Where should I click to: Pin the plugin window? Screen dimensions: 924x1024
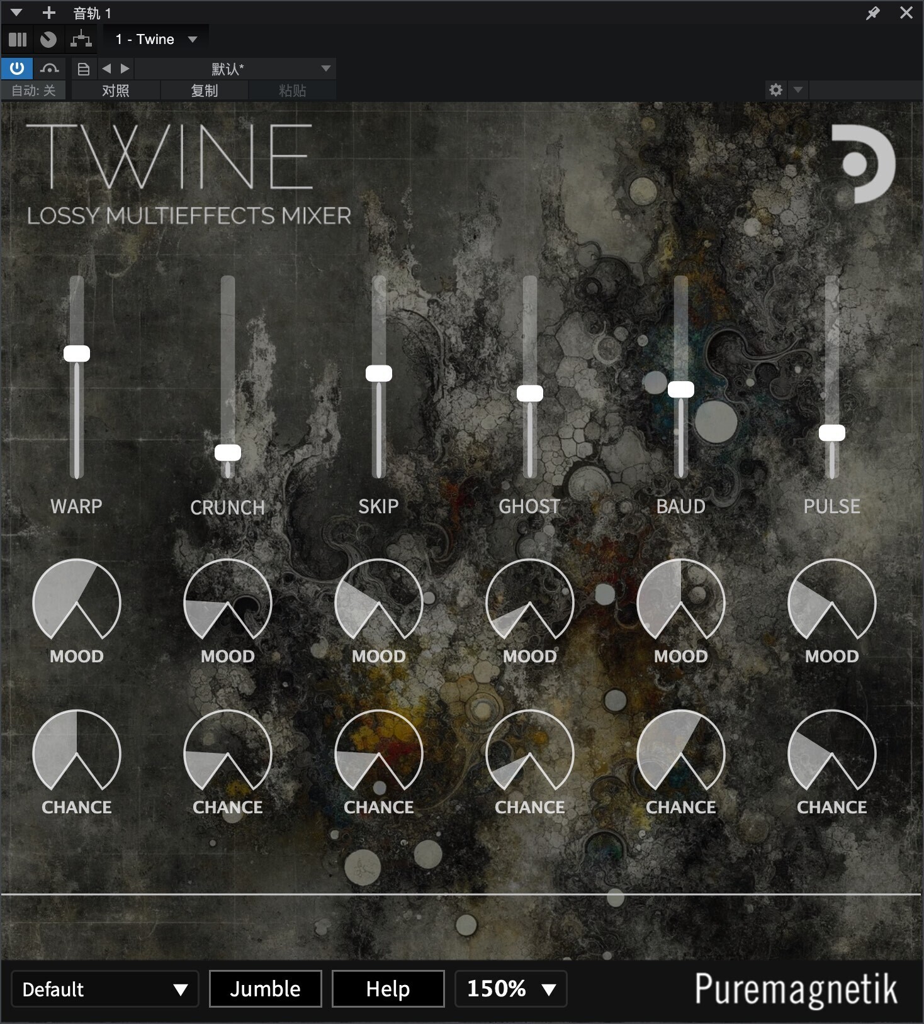point(873,13)
